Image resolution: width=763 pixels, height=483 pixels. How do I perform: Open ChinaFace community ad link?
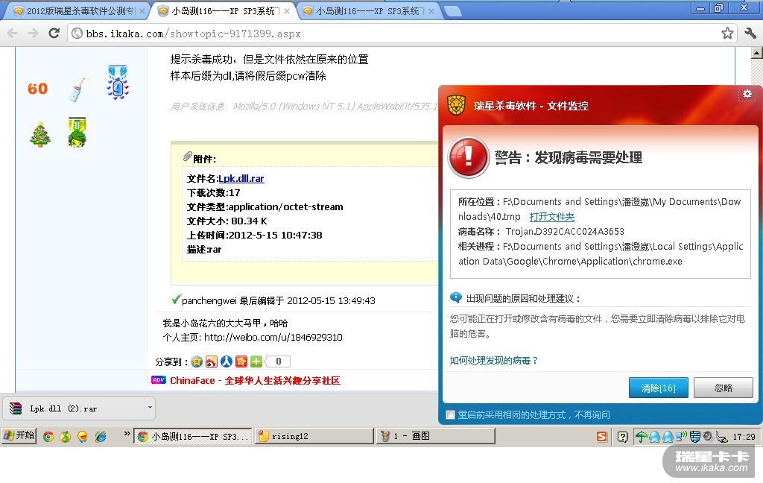255,381
